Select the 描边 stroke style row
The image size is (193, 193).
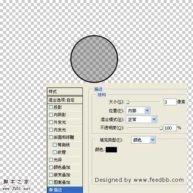pyautogui.click(x=65, y=190)
